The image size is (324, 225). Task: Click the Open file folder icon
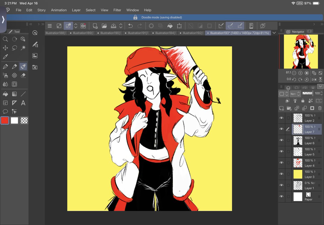pyautogui.click(x=104, y=26)
